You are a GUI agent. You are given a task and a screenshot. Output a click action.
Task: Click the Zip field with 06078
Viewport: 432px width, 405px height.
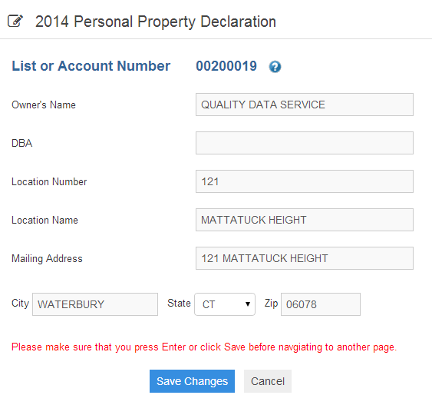click(321, 304)
